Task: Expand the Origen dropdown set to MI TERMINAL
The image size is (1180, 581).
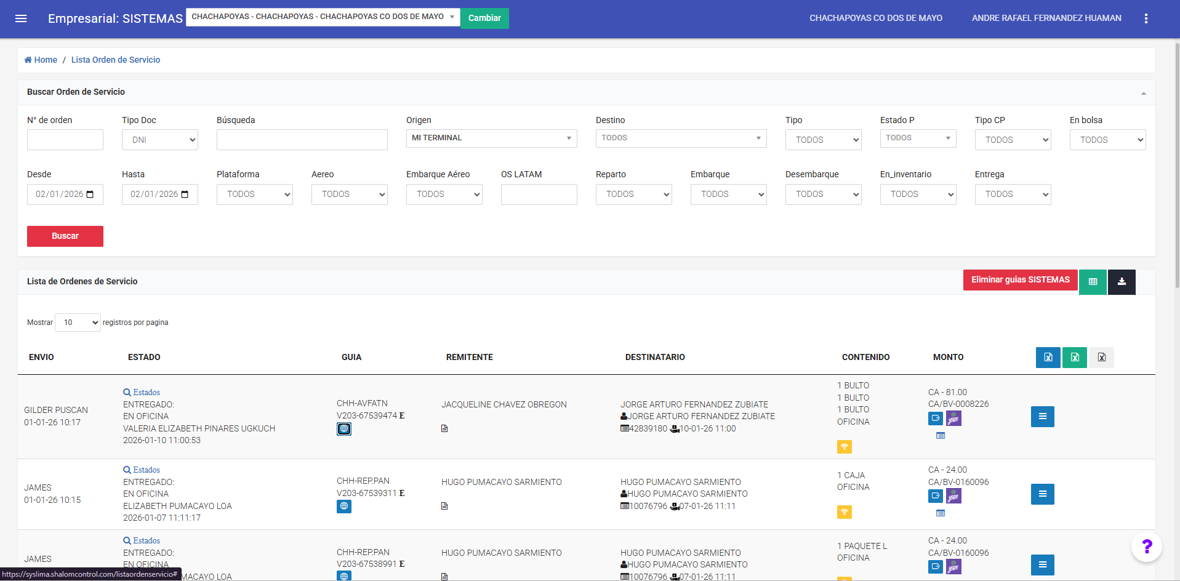Action: (491, 138)
